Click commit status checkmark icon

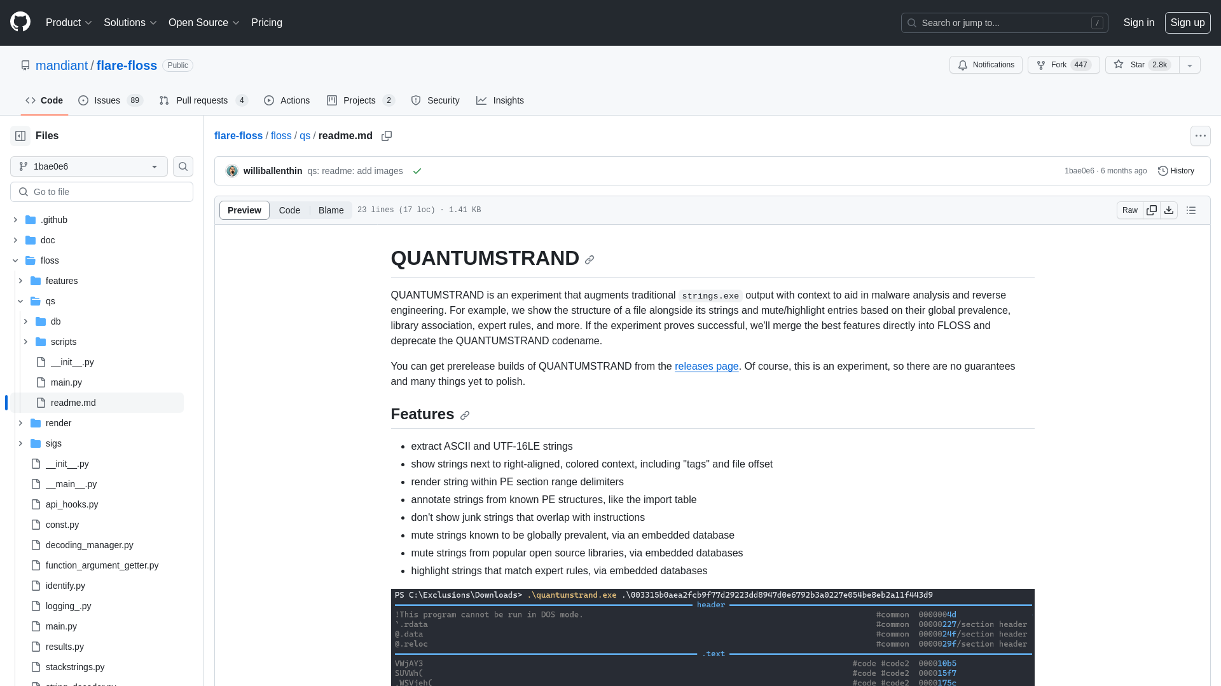(x=417, y=171)
